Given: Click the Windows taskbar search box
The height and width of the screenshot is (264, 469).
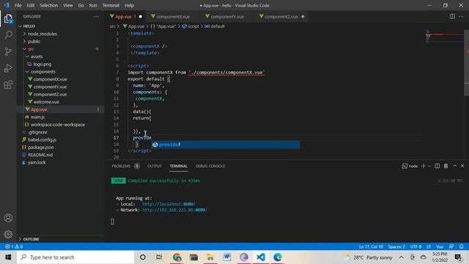Looking at the screenshot, I should [75, 257].
